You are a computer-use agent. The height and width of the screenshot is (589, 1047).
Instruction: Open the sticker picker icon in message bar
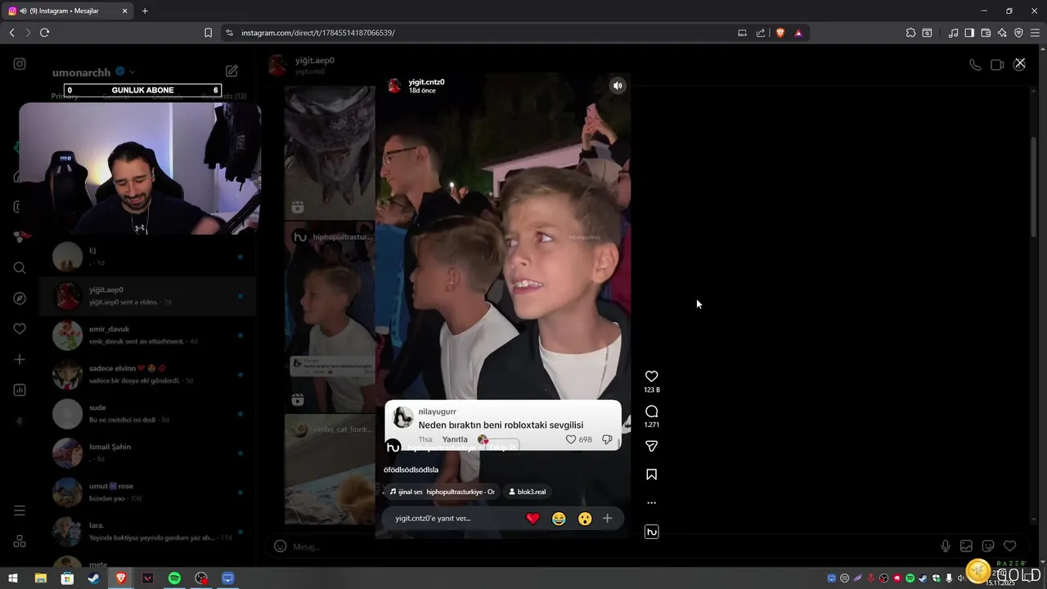[988, 546]
